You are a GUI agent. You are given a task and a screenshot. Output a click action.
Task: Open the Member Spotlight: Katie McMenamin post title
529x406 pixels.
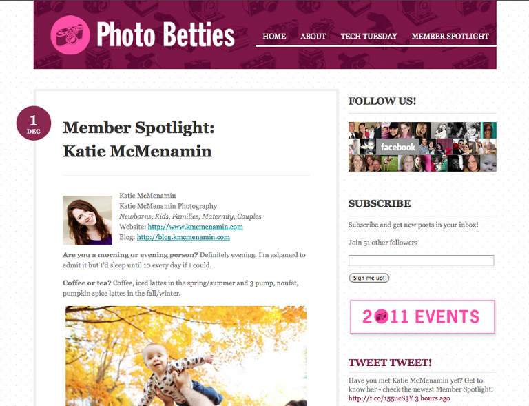click(138, 139)
